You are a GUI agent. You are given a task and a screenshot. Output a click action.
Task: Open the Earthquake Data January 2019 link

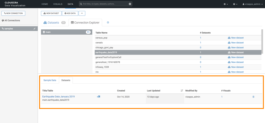pos(58,96)
